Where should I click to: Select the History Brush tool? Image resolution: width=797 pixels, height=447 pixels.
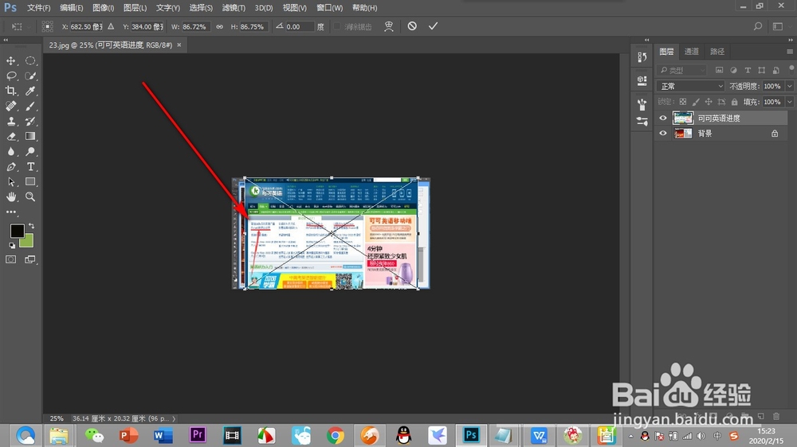(x=30, y=121)
